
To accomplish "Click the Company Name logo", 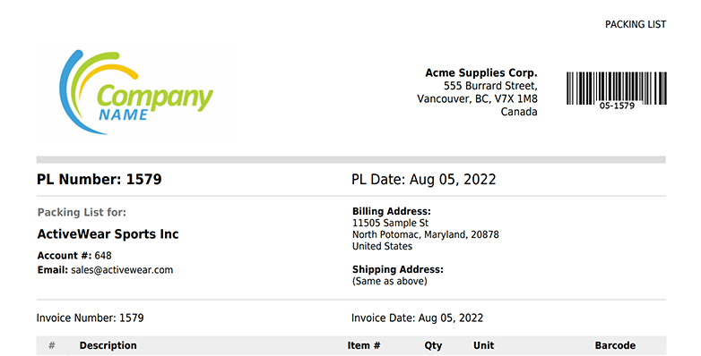I will (136, 92).
